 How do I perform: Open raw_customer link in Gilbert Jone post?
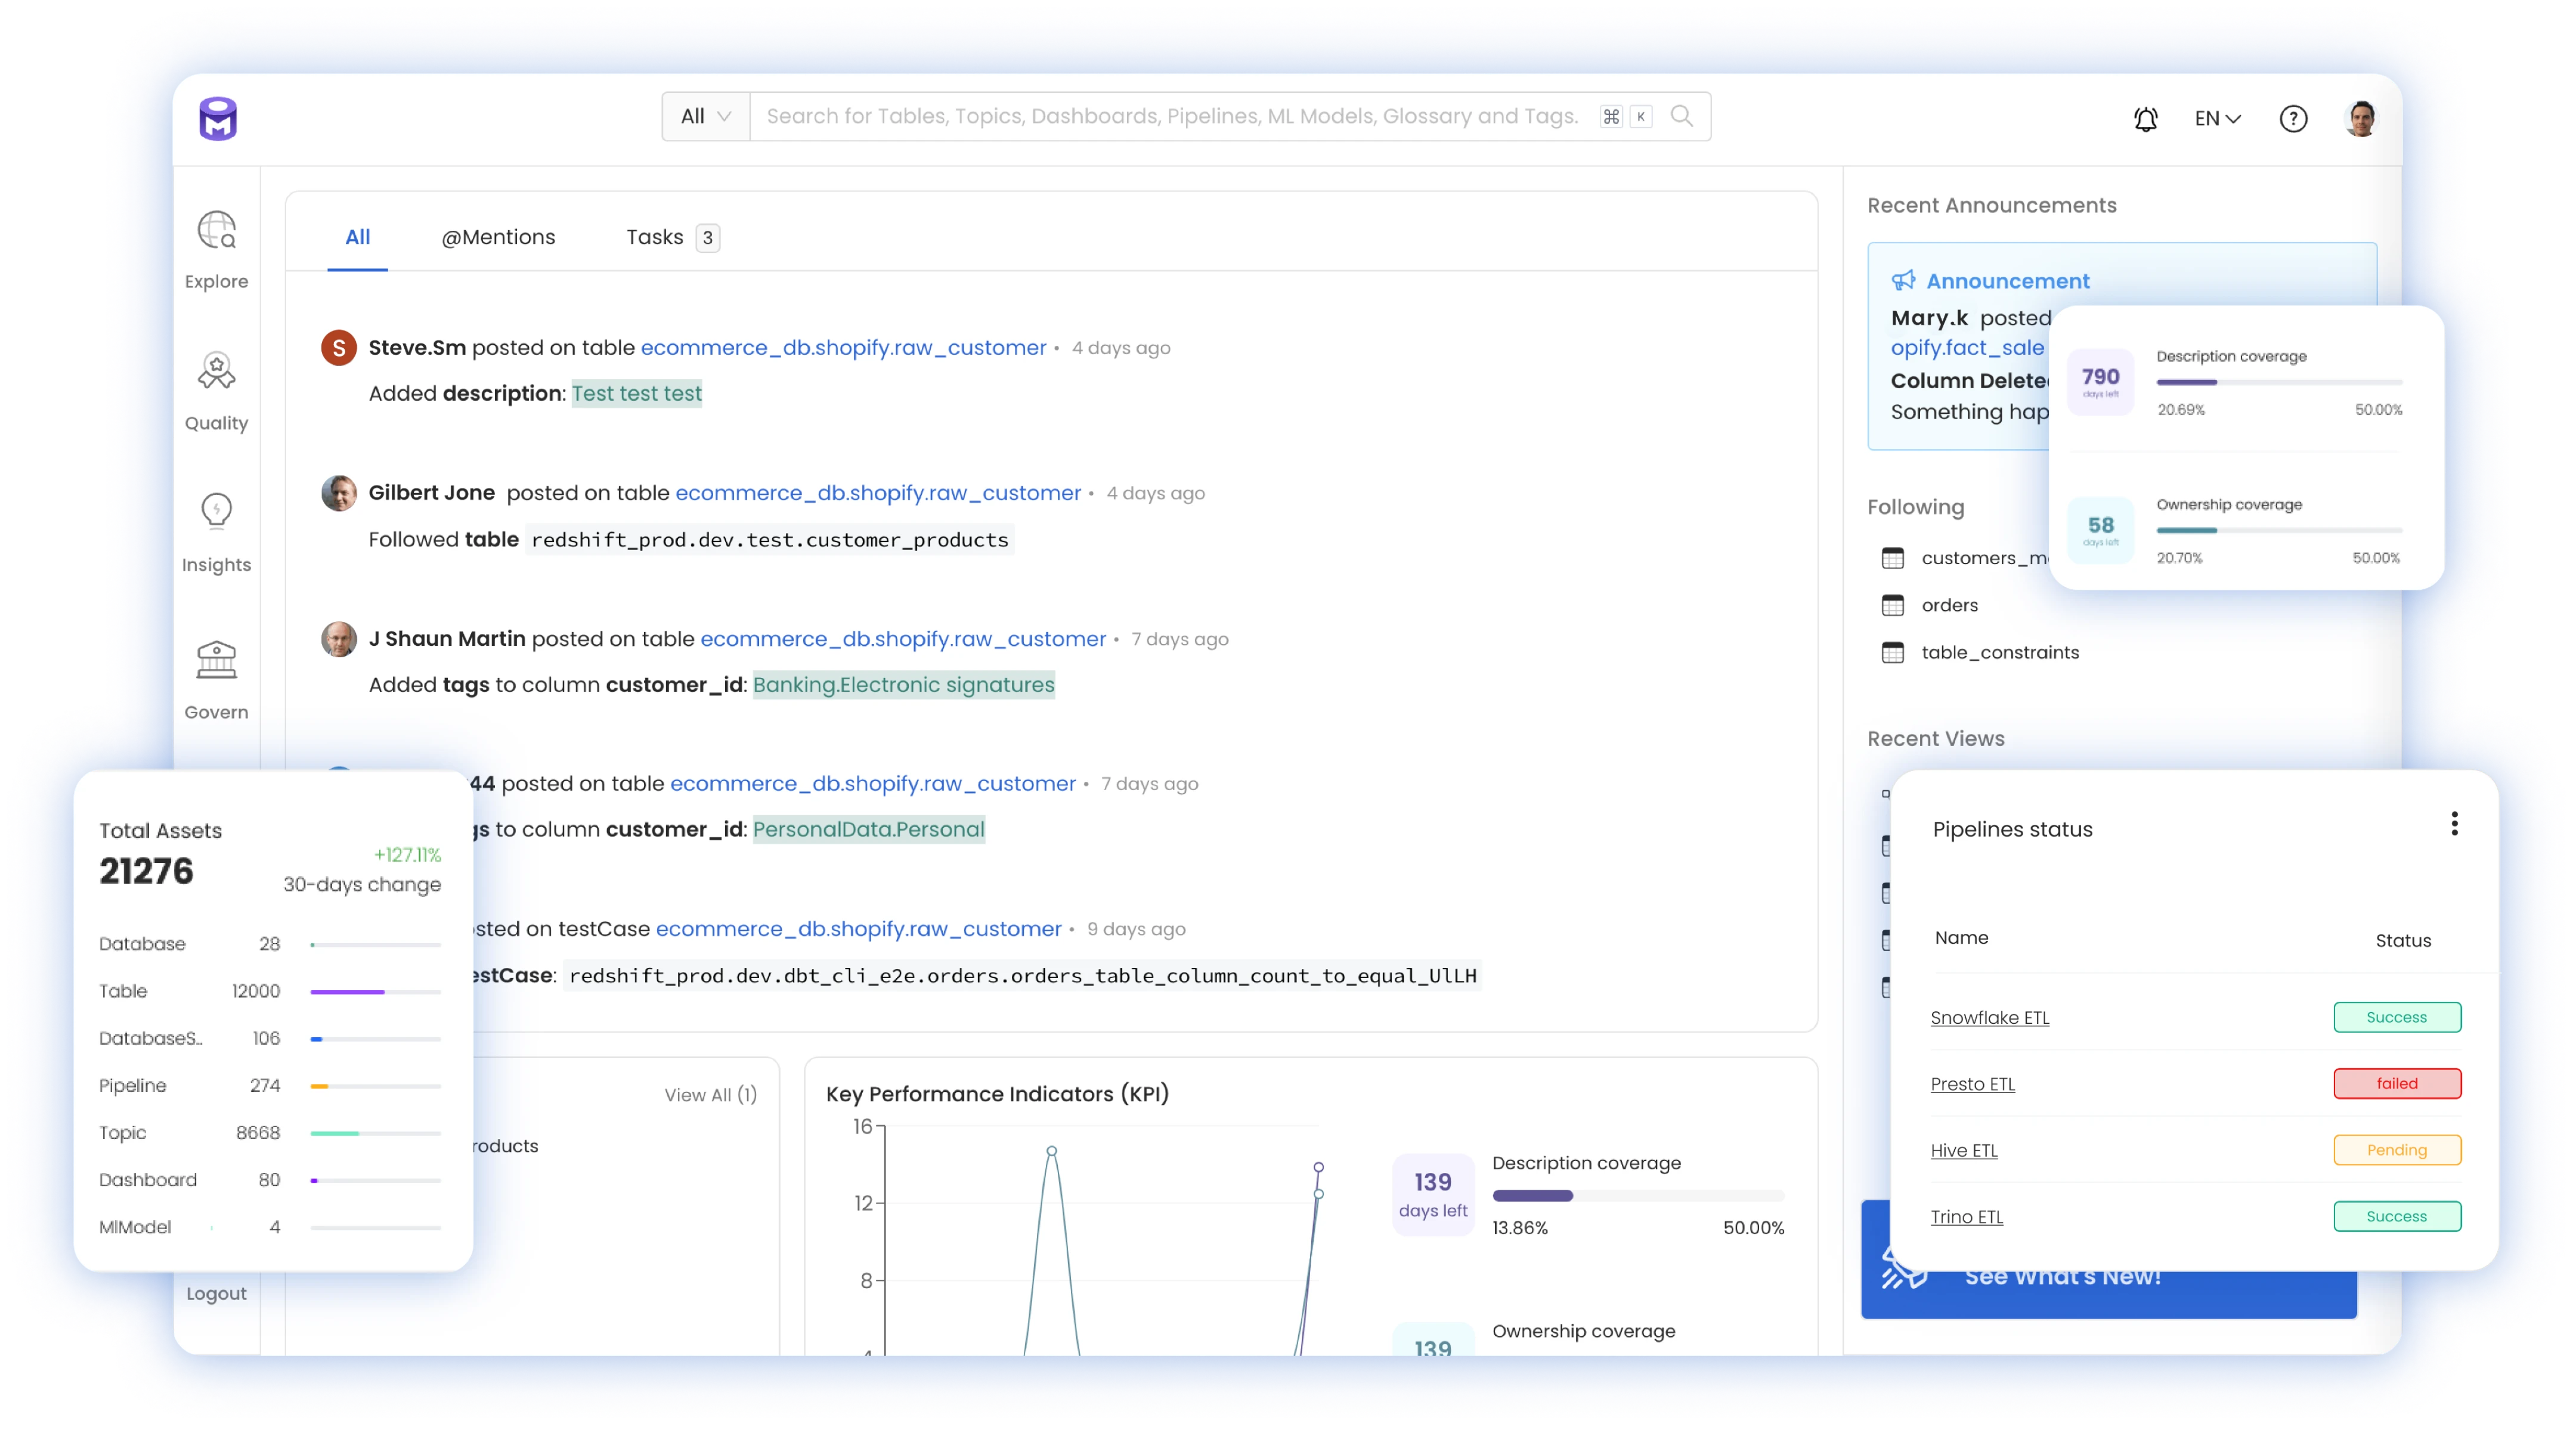point(878,492)
